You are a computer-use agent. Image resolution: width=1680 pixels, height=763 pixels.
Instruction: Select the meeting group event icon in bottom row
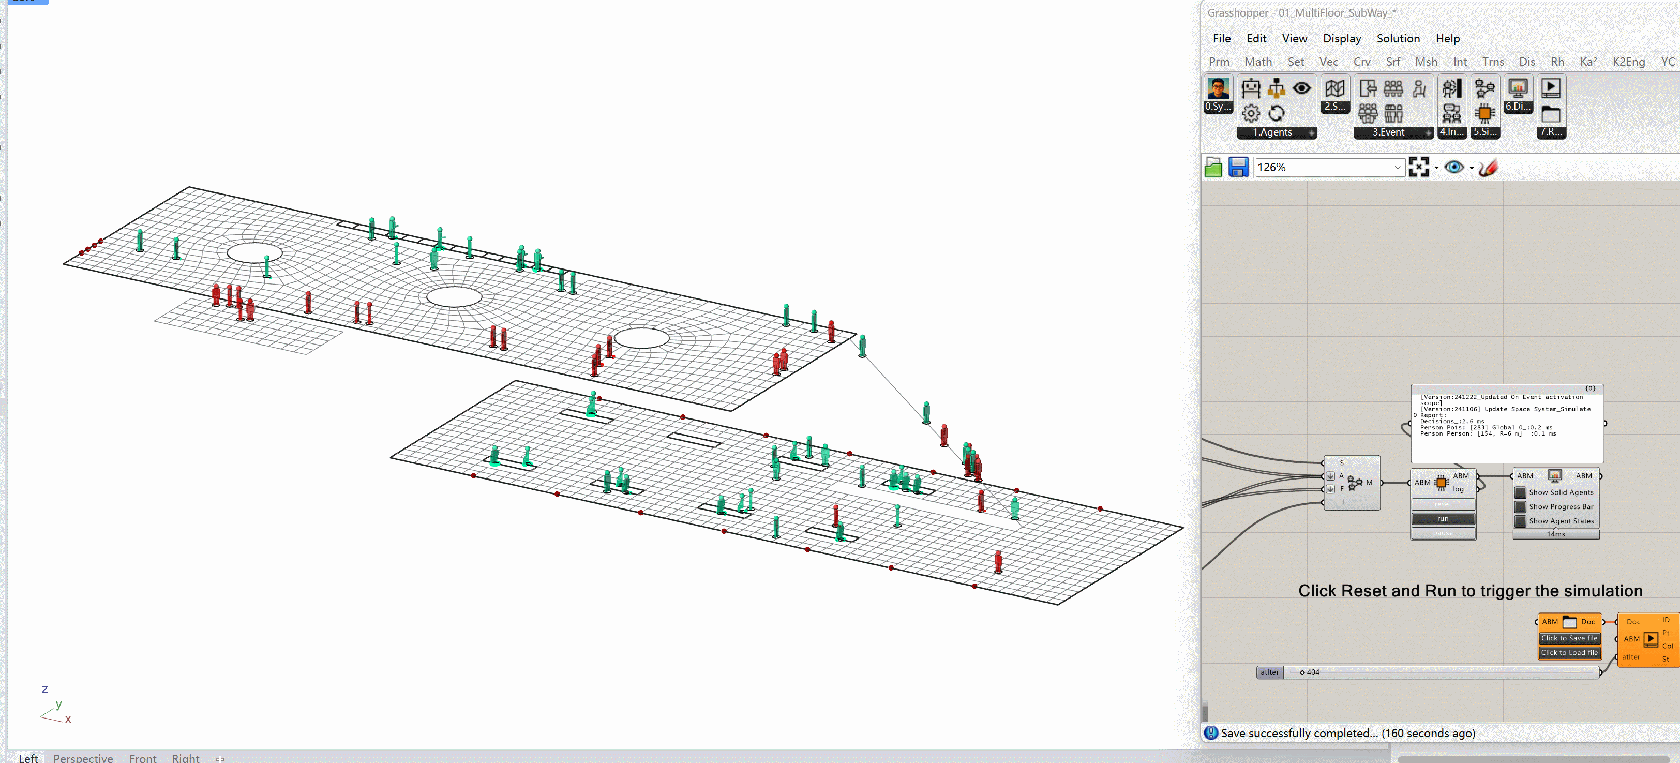(x=1368, y=113)
